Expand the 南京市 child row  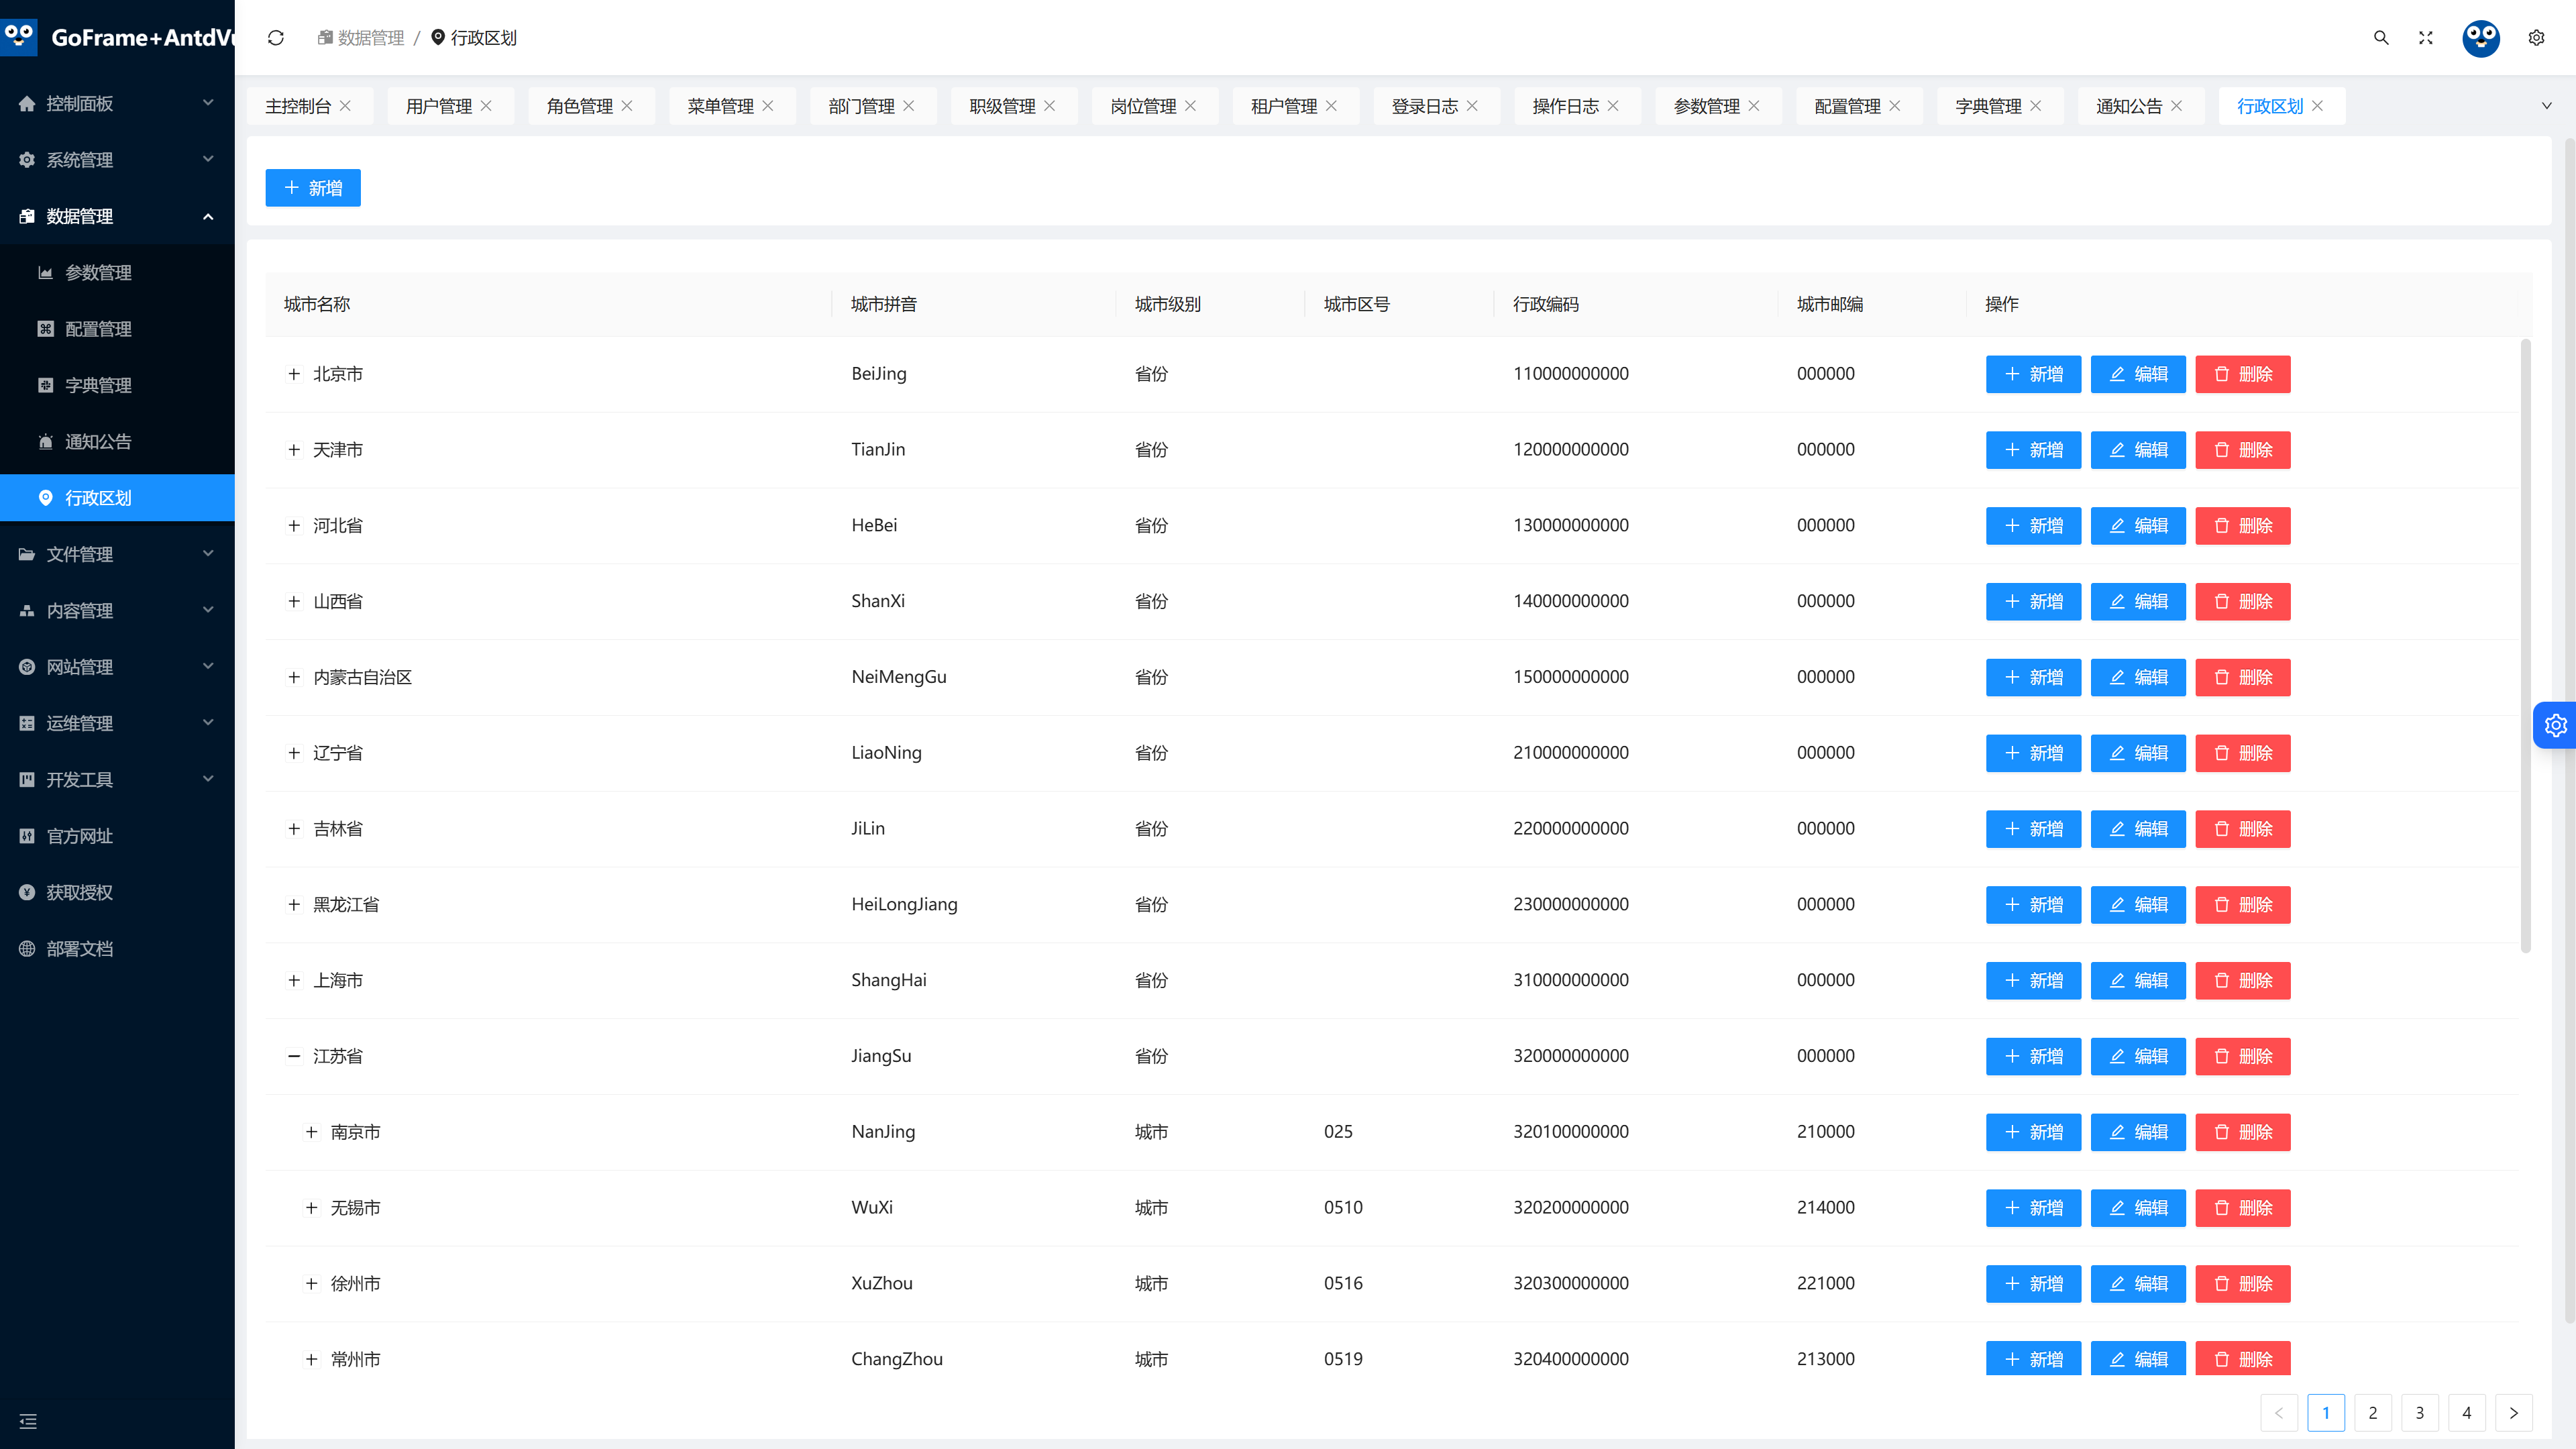pos(311,1132)
